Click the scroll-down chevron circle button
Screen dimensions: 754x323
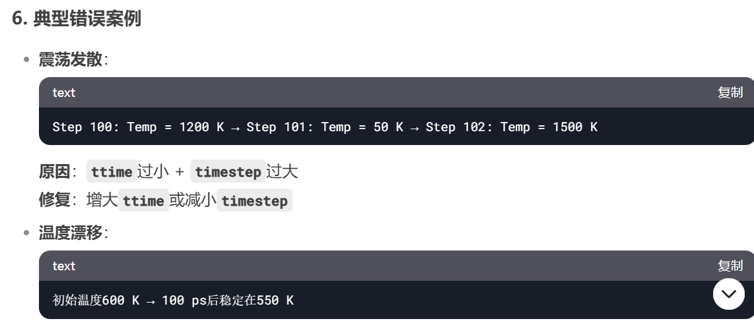728,294
